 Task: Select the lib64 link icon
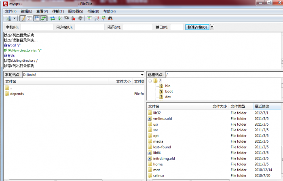point(150,153)
